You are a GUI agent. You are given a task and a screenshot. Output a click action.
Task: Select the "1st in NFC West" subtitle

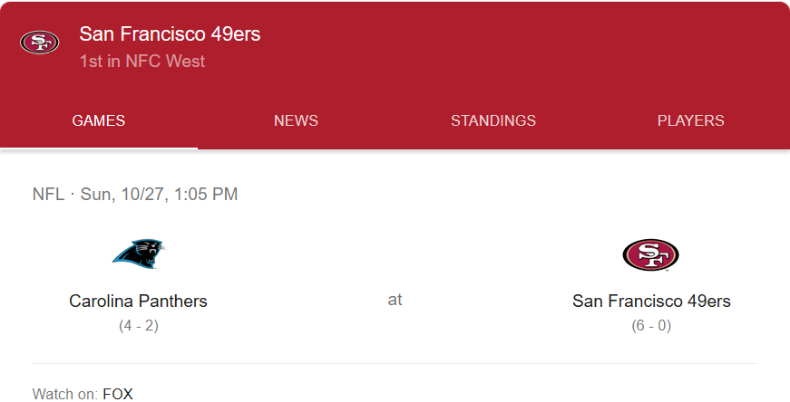(141, 62)
